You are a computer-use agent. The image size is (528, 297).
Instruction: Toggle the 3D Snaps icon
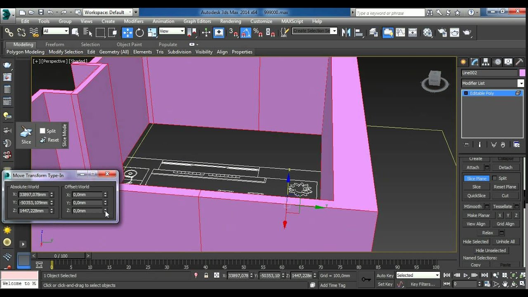(233, 33)
